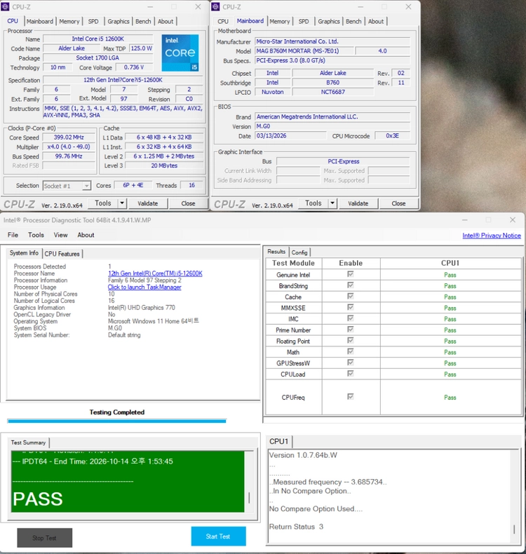This screenshot has height=554, width=526.
Task: Open the Tools menu in Diagnostic Tool
Action: (x=36, y=235)
